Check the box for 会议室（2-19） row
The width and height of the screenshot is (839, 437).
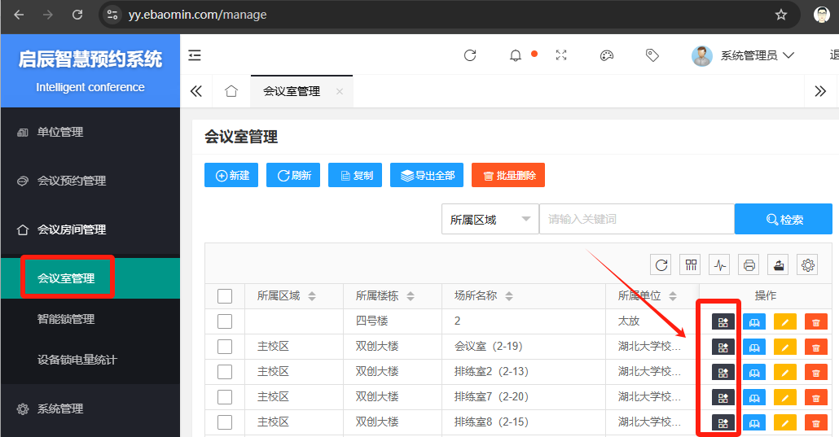pos(225,347)
